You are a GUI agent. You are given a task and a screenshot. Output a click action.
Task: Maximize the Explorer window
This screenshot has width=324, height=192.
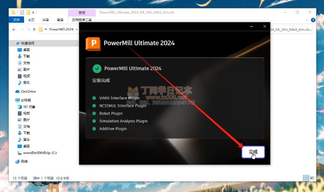[297, 12]
